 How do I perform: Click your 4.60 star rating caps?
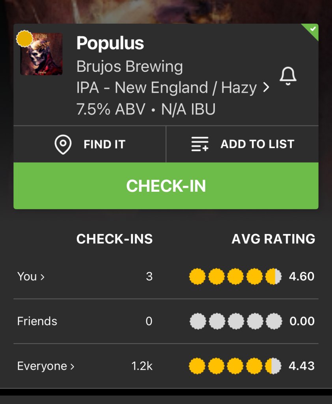click(x=235, y=277)
